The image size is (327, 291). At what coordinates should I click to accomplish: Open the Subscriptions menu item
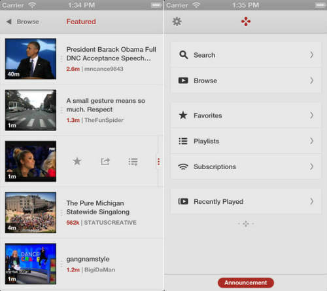pos(246,166)
